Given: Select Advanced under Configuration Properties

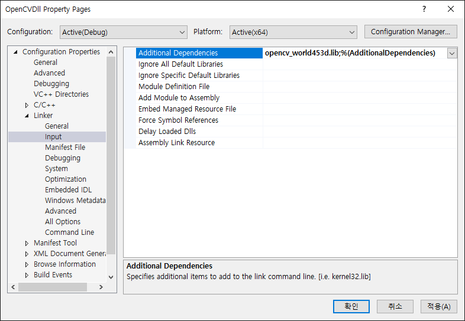Looking at the screenshot, I should coord(49,73).
